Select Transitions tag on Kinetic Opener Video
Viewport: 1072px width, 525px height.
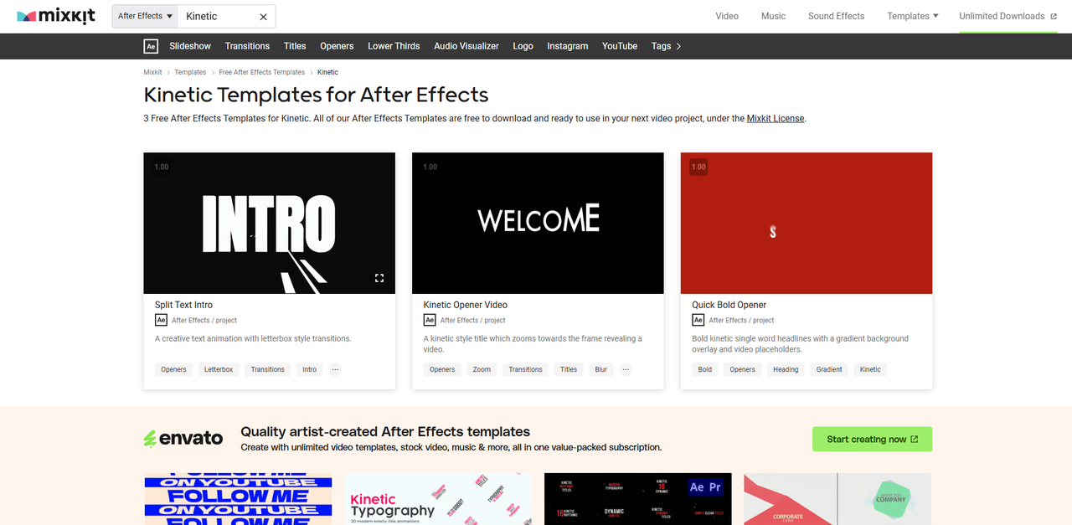tap(525, 369)
